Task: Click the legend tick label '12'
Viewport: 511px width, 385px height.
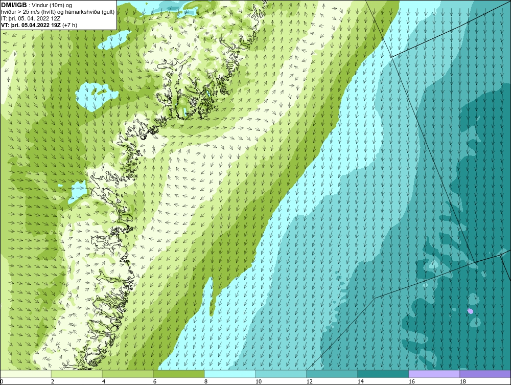Action: coord(309,381)
